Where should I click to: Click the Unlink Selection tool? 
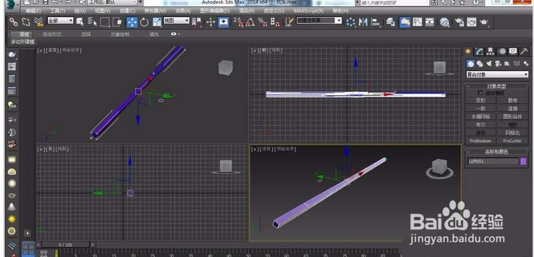26,22
